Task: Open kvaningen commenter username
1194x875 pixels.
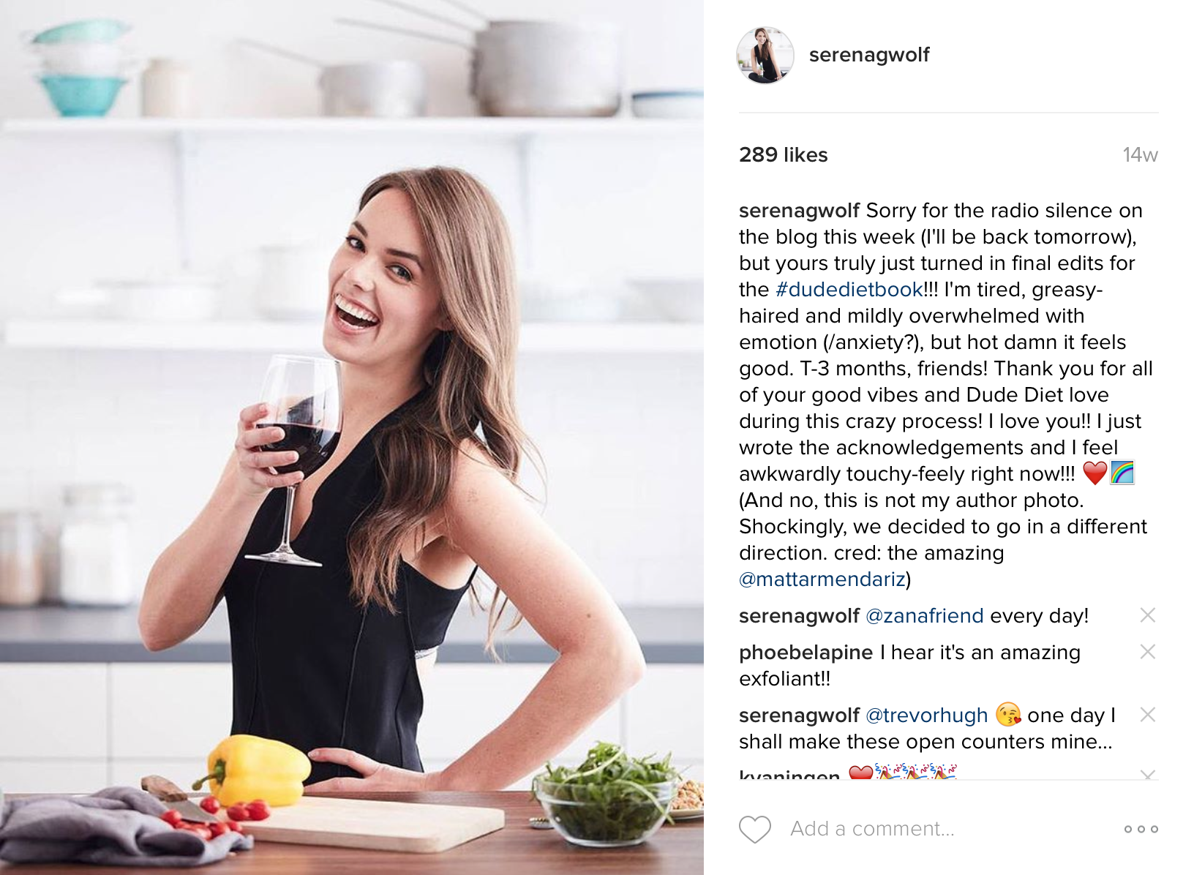Action: (789, 774)
